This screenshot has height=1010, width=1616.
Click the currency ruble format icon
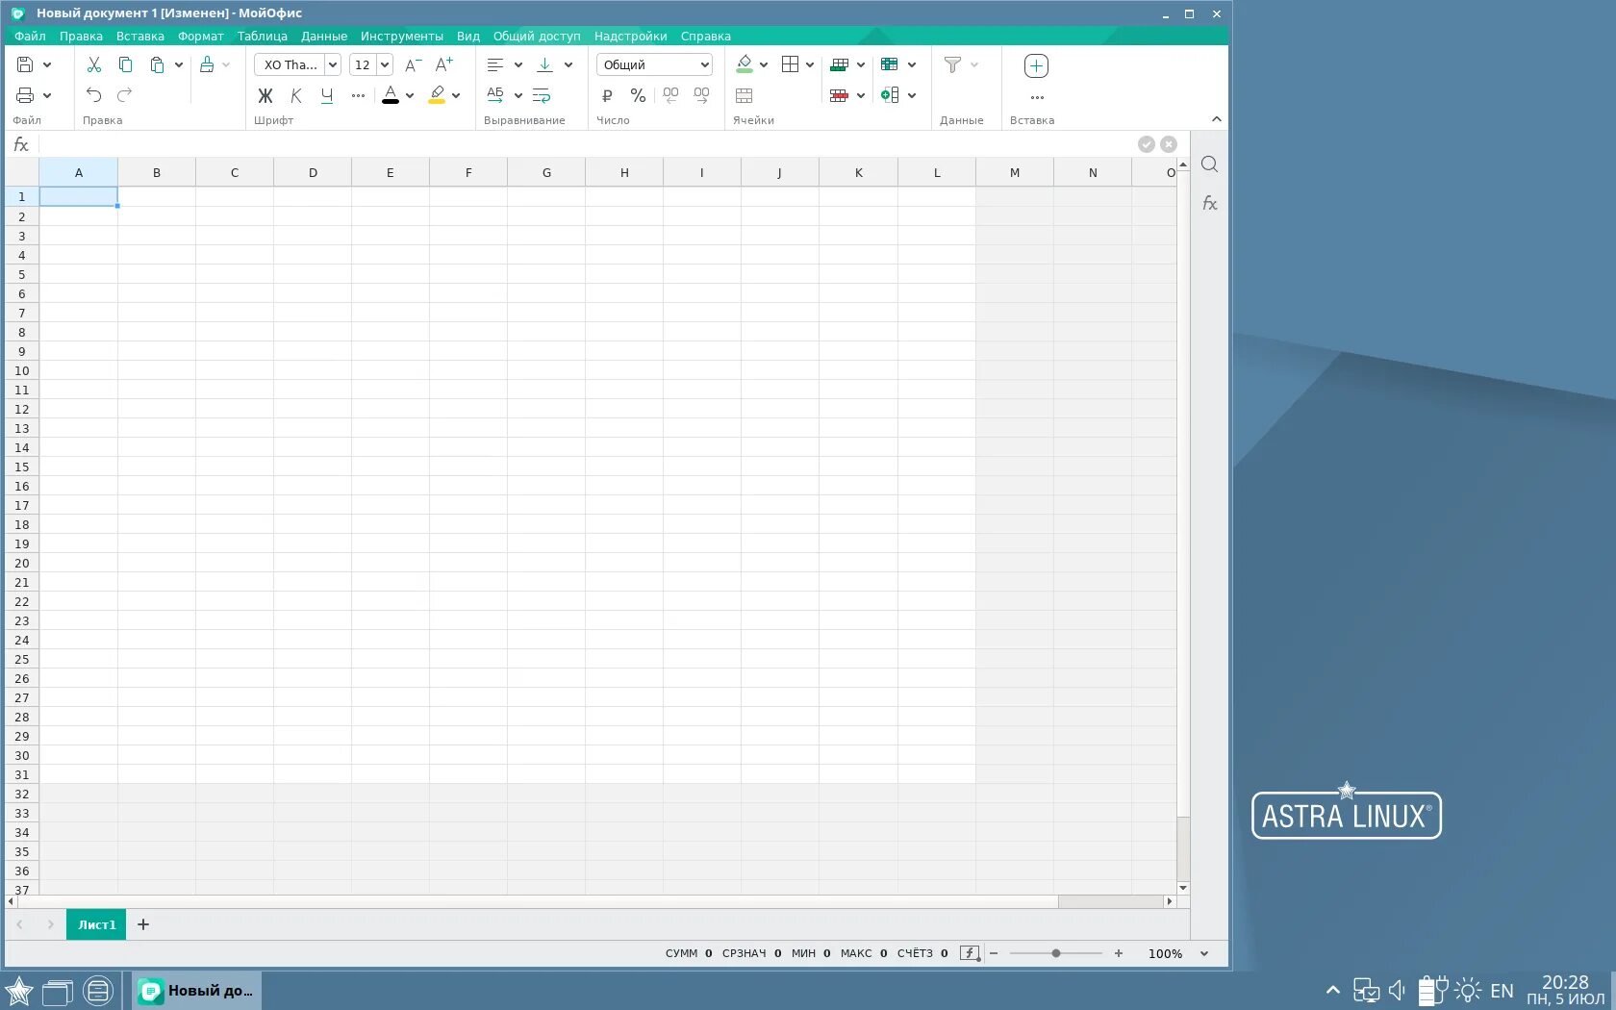click(x=607, y=95)
